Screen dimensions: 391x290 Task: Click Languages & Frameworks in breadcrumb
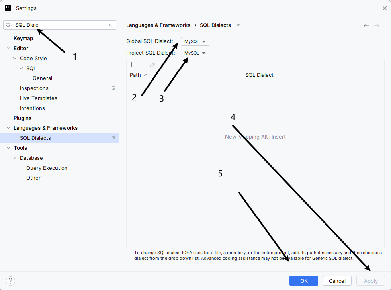[158, 25]
